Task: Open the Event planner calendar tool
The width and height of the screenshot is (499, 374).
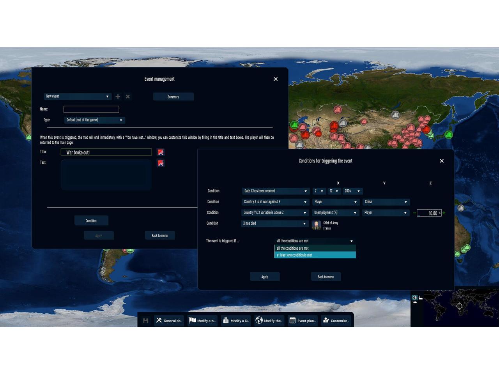Action: click(303, 321)
